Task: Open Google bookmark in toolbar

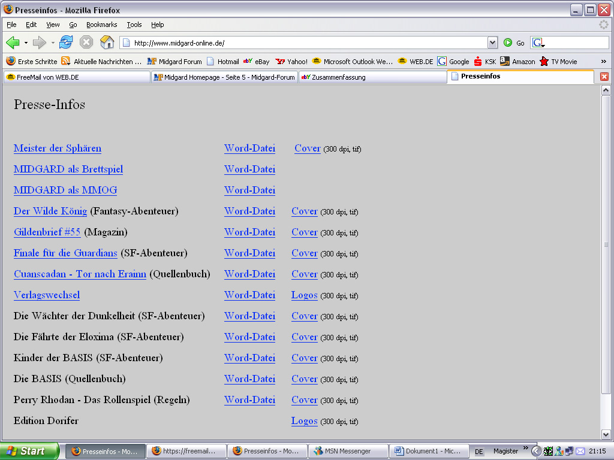Action: [x=453, y=62]
